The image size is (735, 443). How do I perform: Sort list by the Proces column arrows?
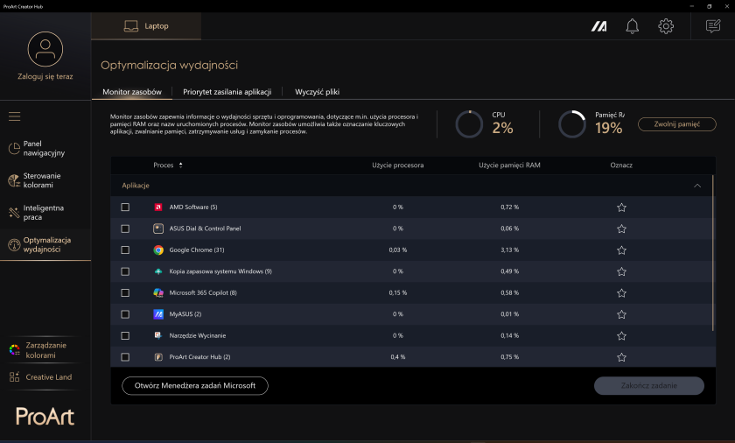click(180, 165)
